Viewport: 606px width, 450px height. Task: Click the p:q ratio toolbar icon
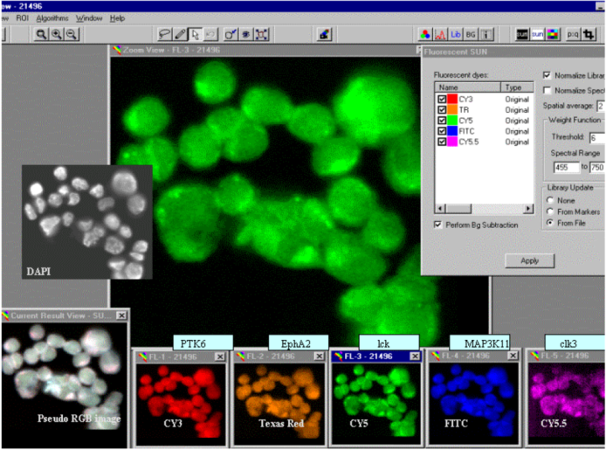pyautogui.click(x=573, y=34)
